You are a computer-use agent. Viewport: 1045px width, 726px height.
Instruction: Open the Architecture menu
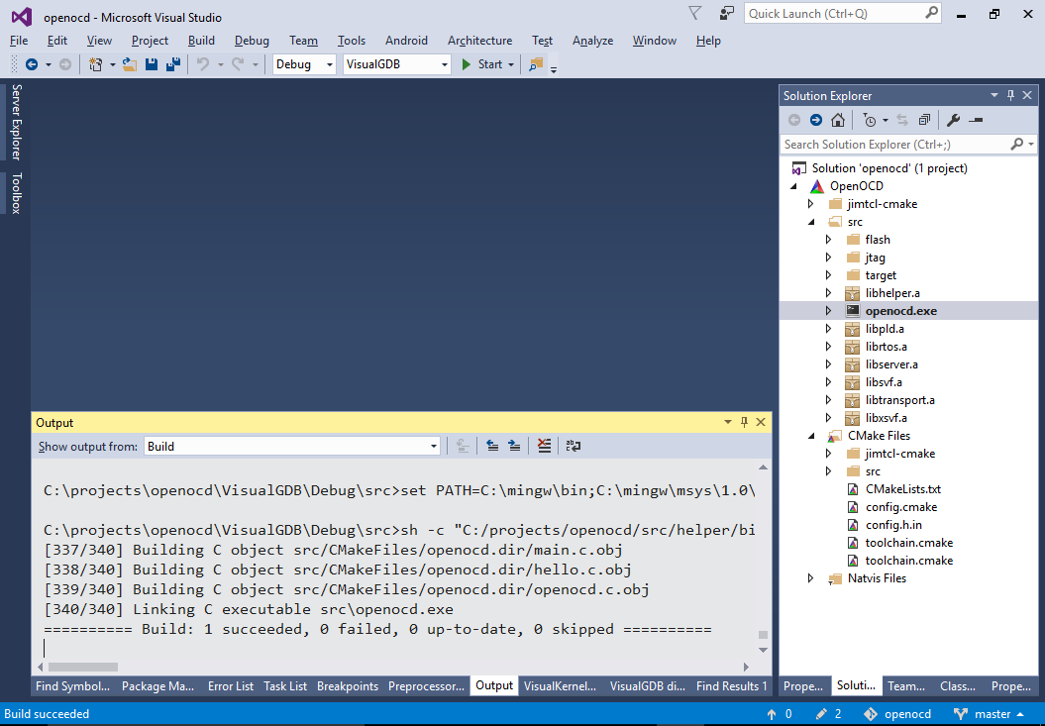(x=479, y=41)
